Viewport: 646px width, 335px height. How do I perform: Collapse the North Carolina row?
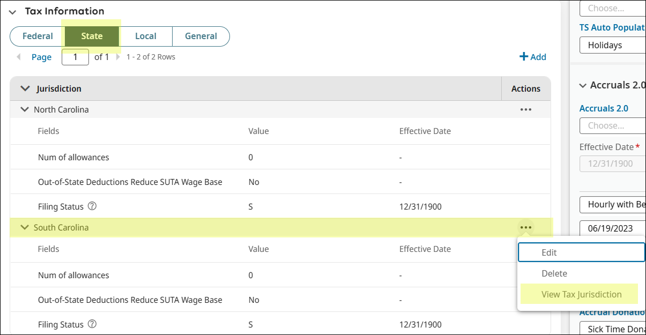coord(24,109)
